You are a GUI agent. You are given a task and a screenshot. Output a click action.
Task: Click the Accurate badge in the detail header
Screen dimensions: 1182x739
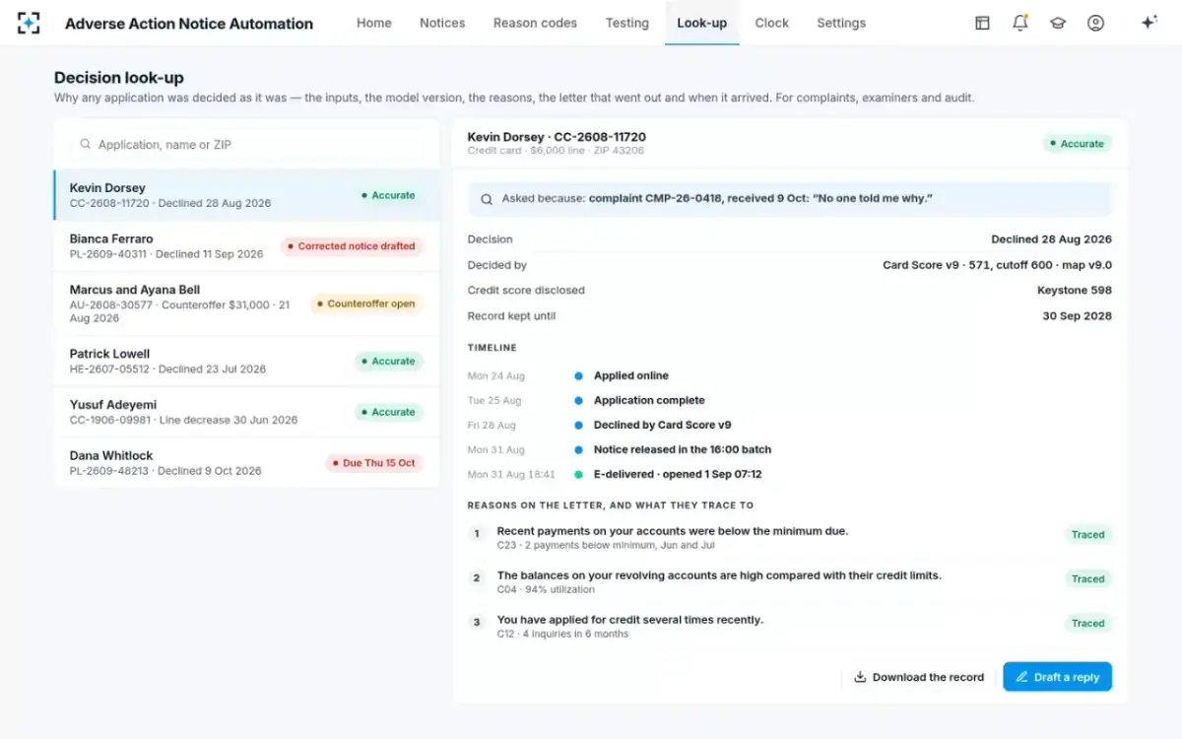pyautogui.click(x=1078, y=144)
